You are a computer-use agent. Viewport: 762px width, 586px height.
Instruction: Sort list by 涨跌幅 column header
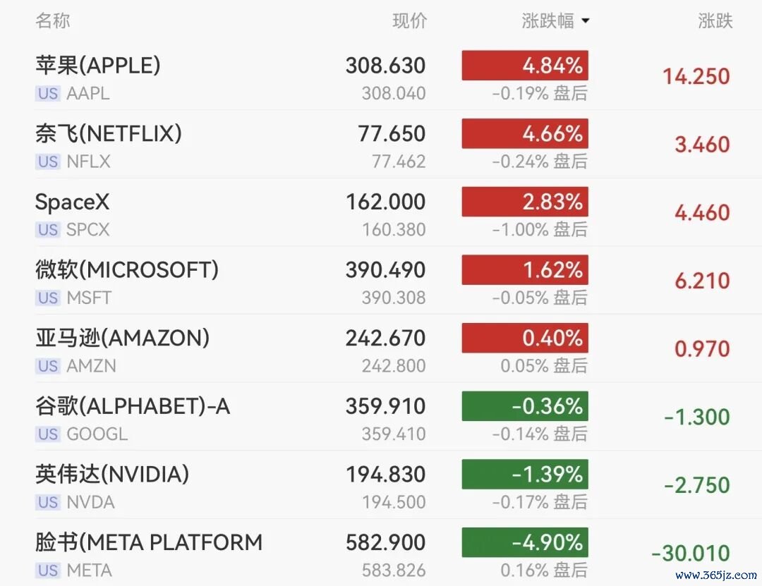pos(548,21)
